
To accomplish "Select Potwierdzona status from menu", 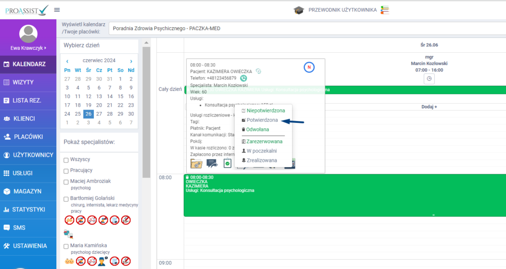I will click(262, 120).
